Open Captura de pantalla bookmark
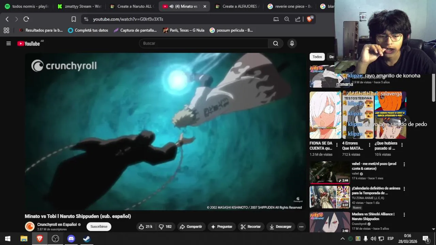Image resolution: width=436 pixels, height=245 pixels. 135,30
